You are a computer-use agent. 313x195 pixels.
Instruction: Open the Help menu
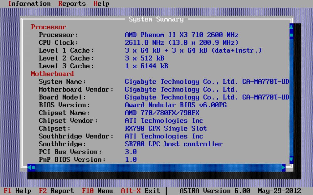point(101,4)
